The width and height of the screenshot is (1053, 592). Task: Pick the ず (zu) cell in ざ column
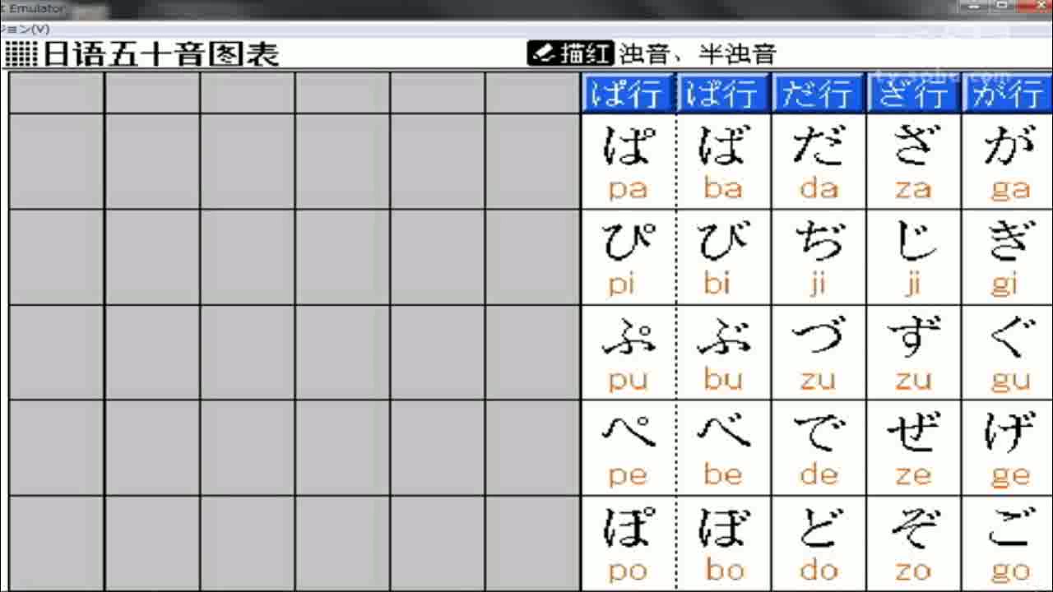914,353
